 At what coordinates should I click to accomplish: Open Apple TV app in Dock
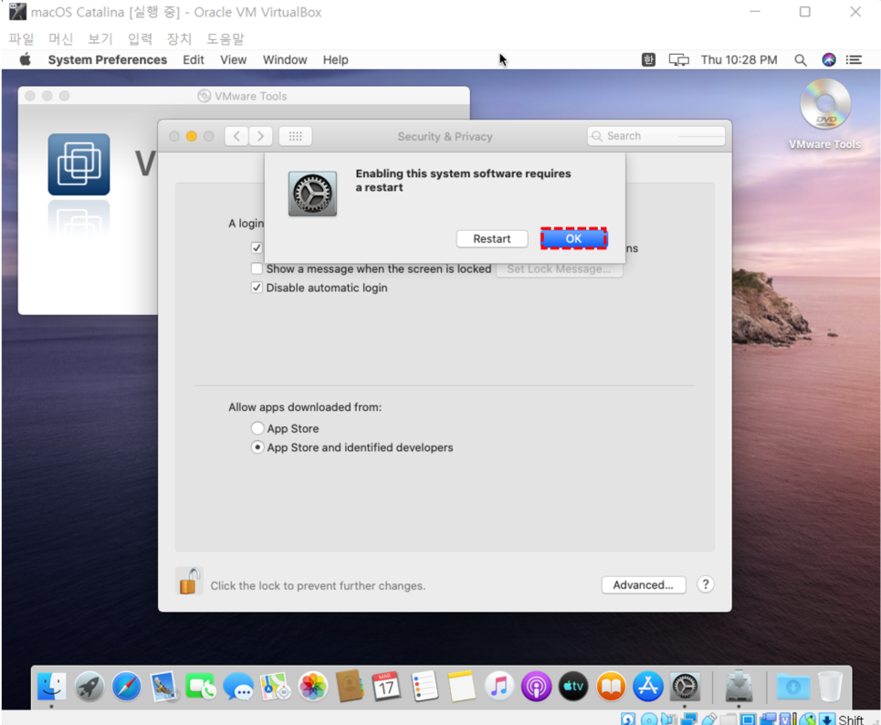573,687
